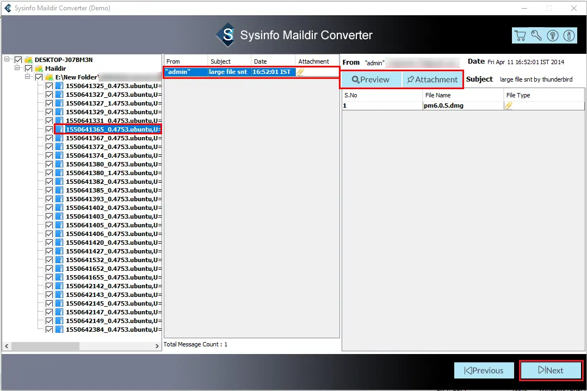Click the attachment paperclip in admin row

(x=300, y=72)
